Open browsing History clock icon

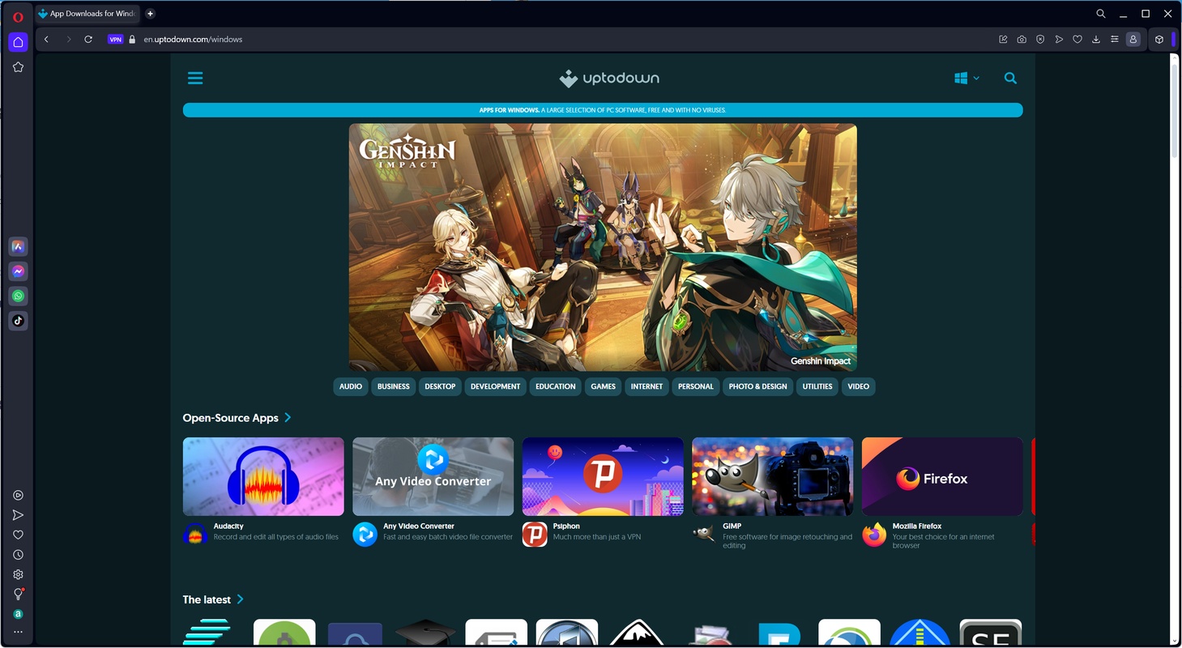(18, 555)
